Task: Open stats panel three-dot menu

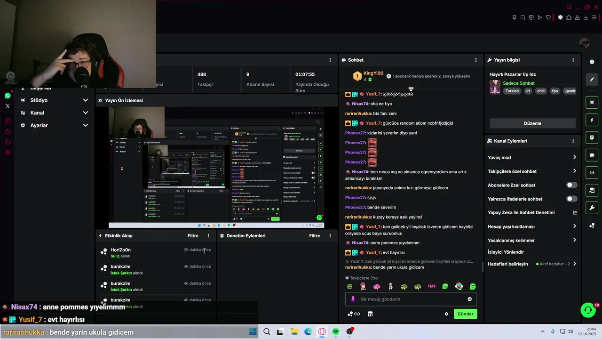Action: coord(330,60)
